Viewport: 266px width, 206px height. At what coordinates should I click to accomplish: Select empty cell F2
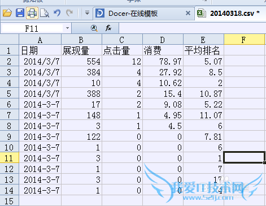coord(244,61)
